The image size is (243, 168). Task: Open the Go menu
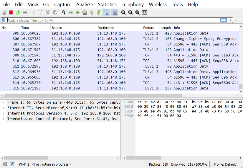tap(46, 4)
